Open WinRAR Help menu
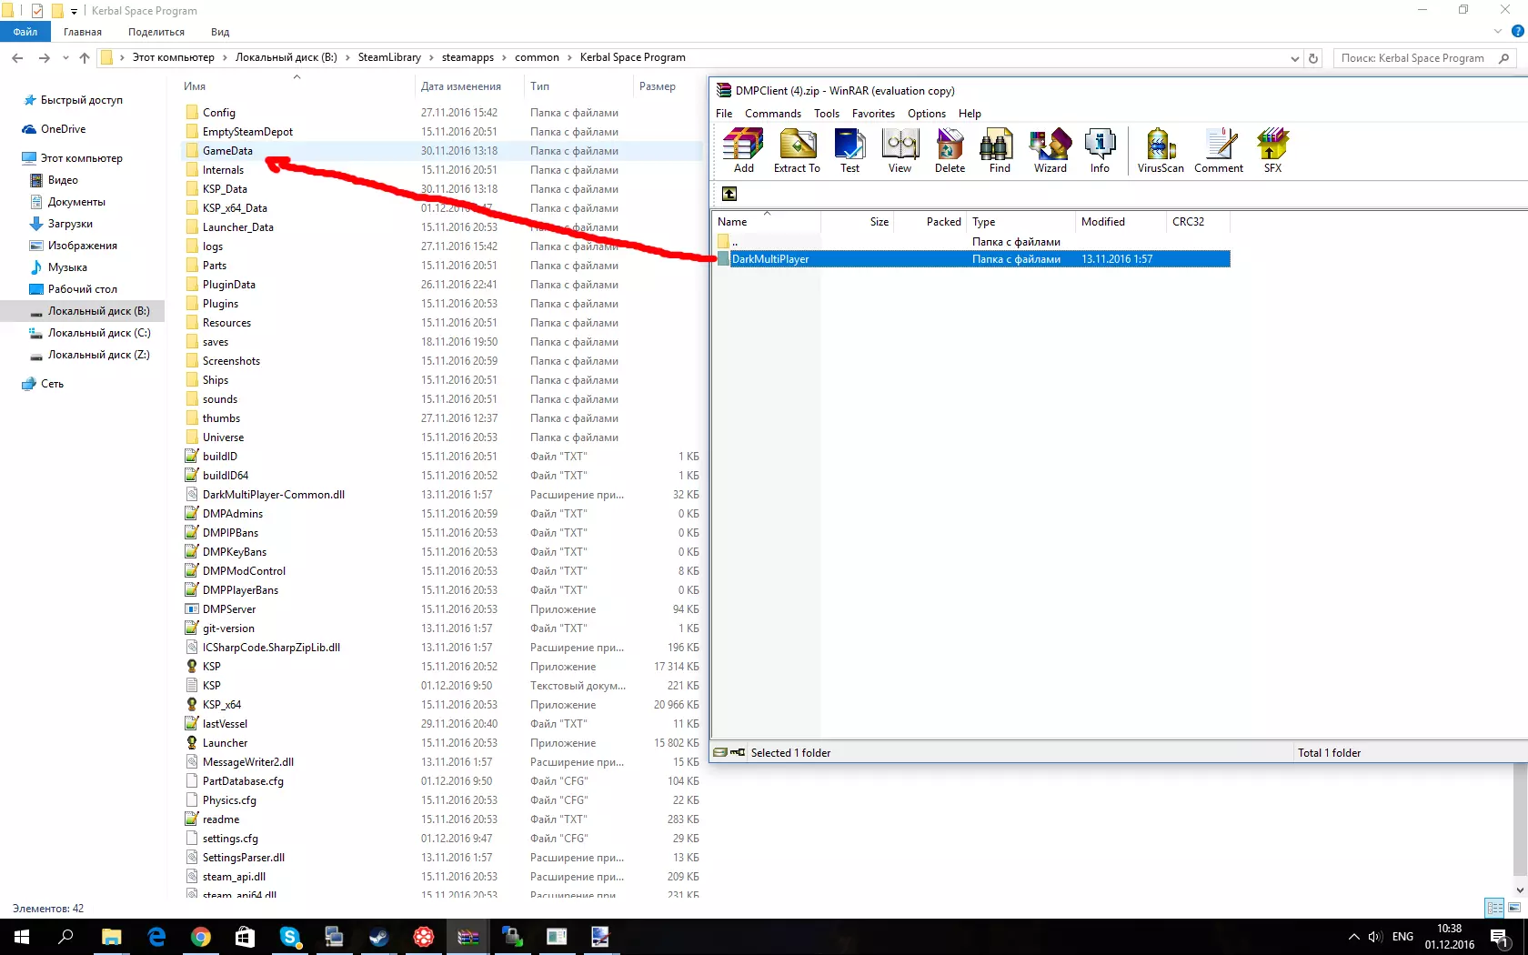The width and height of the screenshot is (1528, 955). point(970,114)
